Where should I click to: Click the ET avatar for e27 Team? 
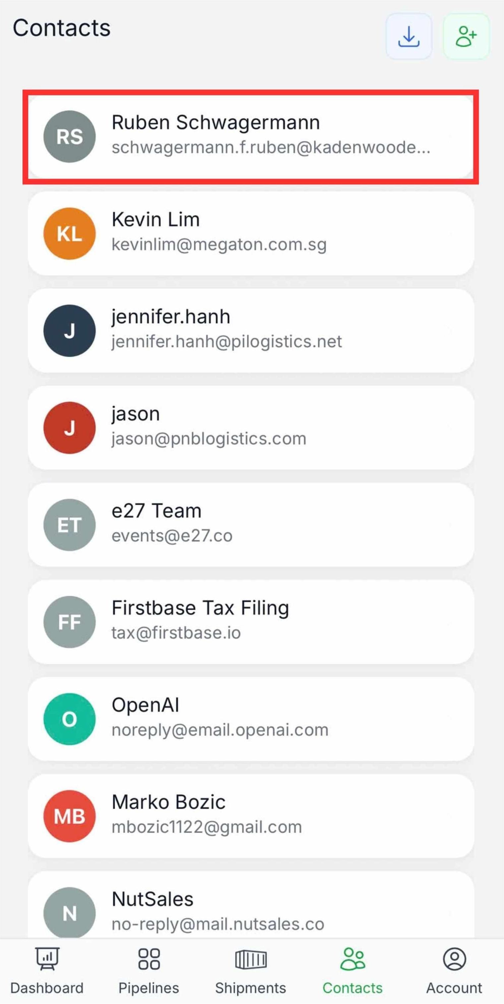69,525
